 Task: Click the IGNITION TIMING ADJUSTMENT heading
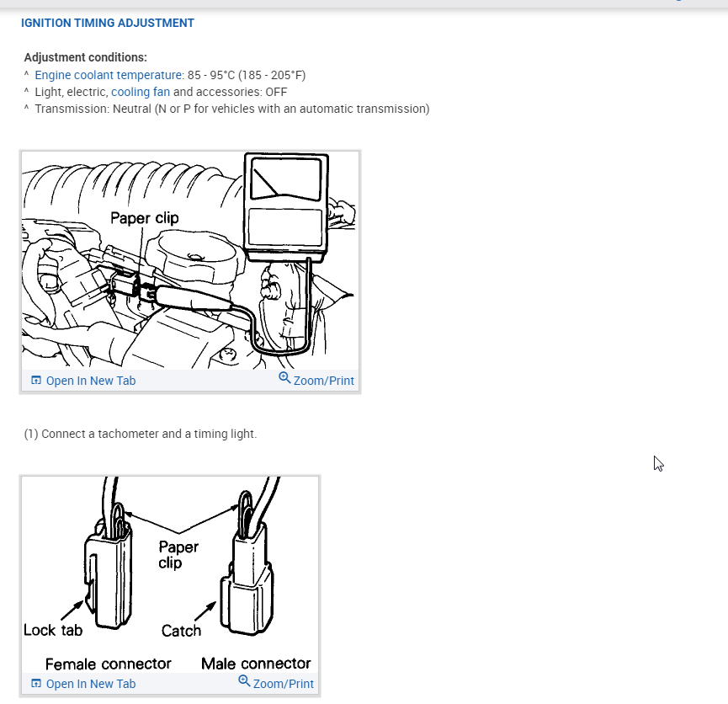click(x=108, y=23)
